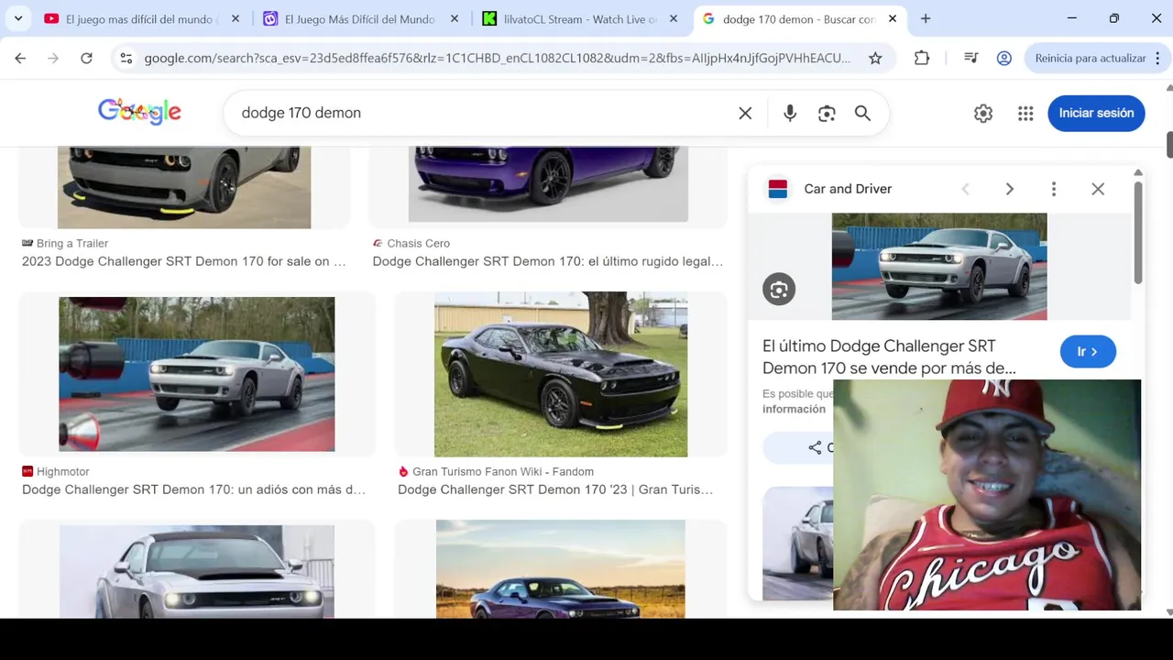The width and height of the screenshot is (1173, 660).
Task: Open a new browser tab
Action: (x=926, y=18)
